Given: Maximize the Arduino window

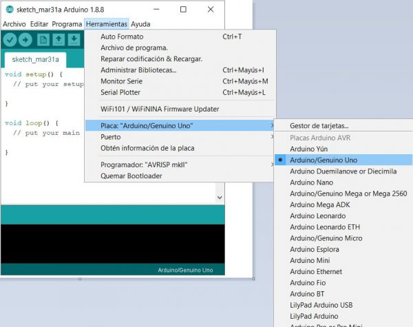Looking at the screenshot, I should point(183,10).
